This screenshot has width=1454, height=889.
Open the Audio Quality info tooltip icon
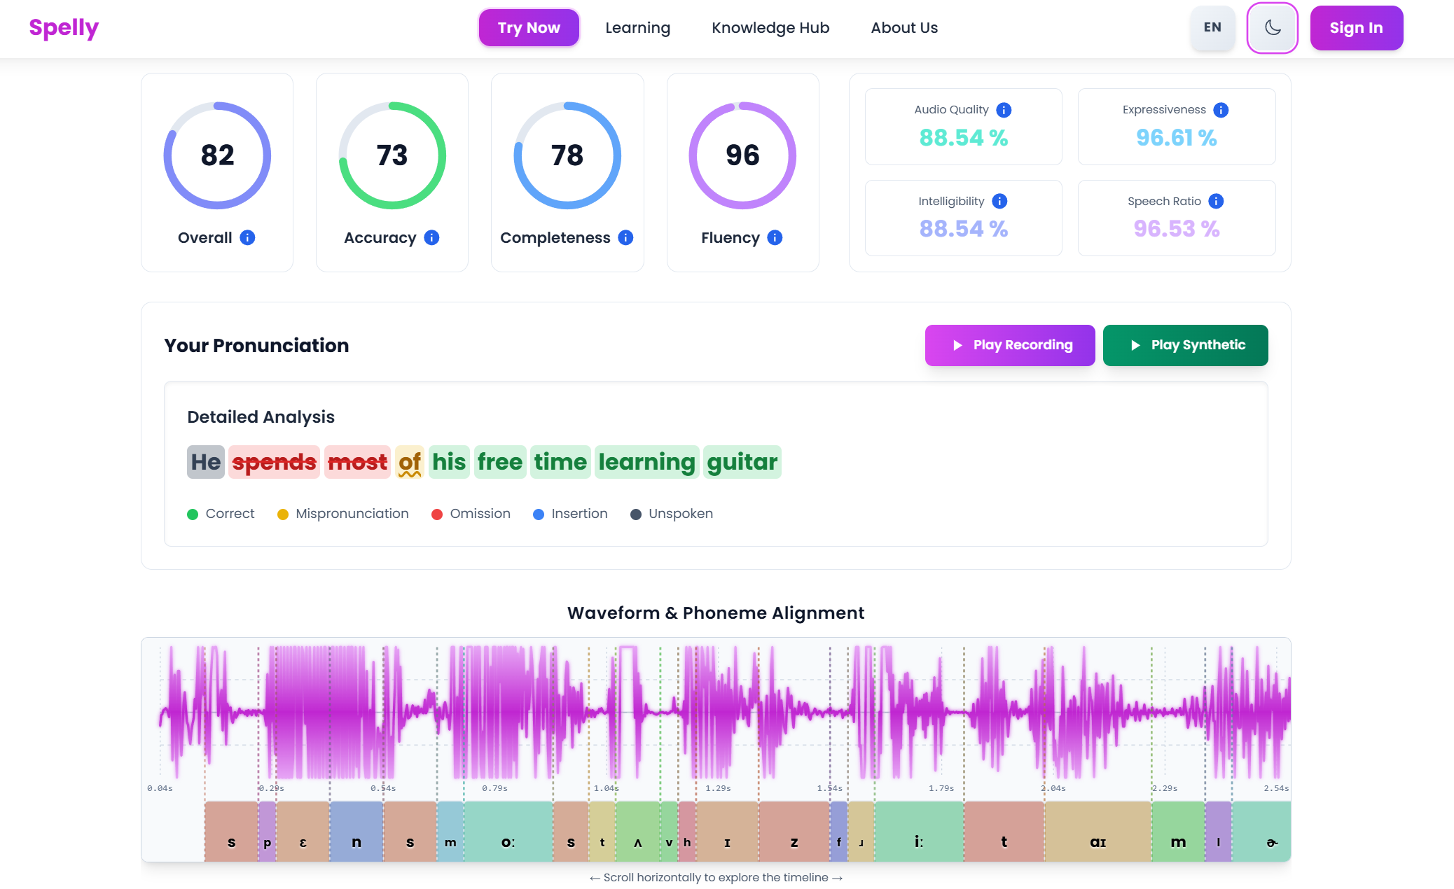[1004, 110]
